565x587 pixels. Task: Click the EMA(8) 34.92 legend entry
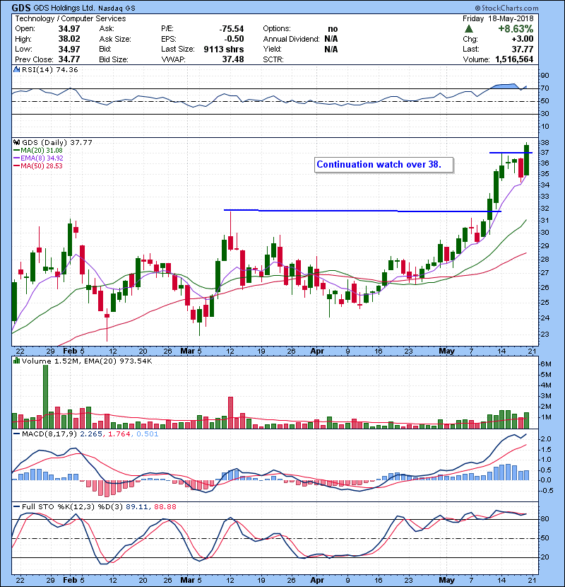pyautogui.click(x=38, y=158)
